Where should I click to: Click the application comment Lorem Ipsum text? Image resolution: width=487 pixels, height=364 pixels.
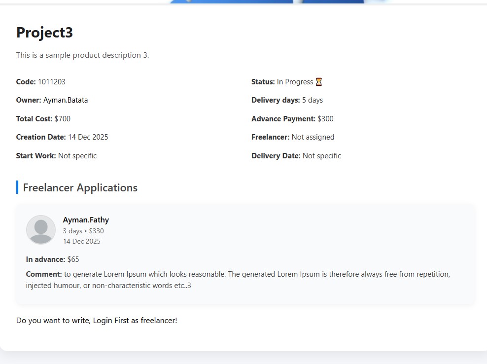coord(238,280)
